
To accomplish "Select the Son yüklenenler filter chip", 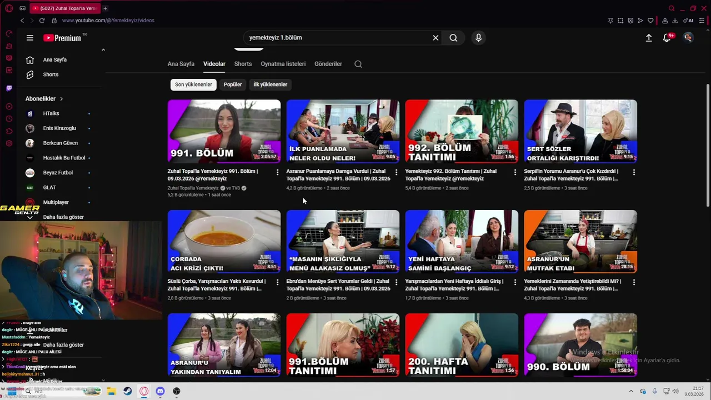I will 193,84.
